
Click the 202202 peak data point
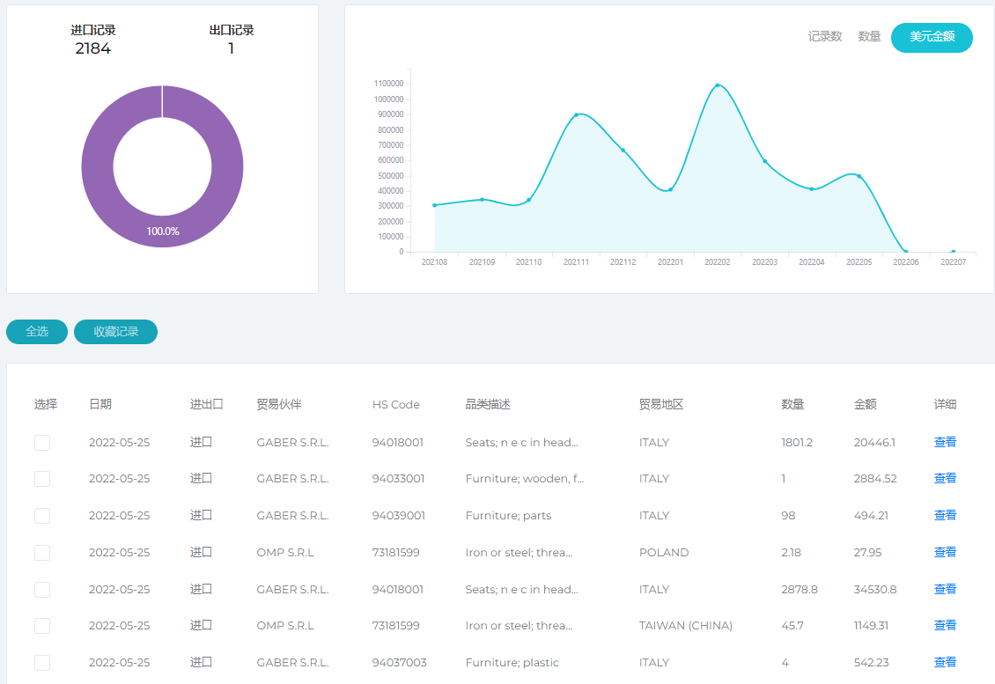(x=718, y=85)
